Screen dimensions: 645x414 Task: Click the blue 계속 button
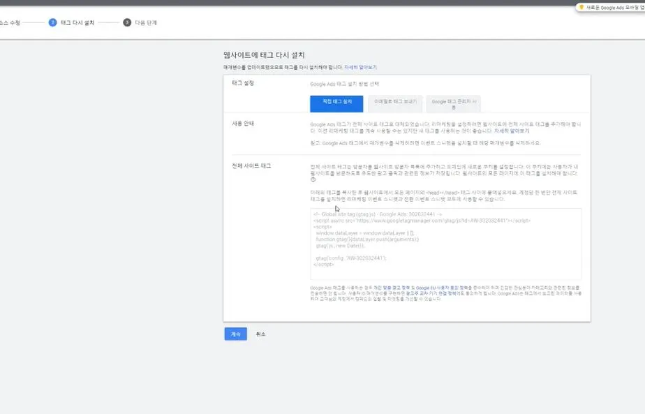click(234, 334)
